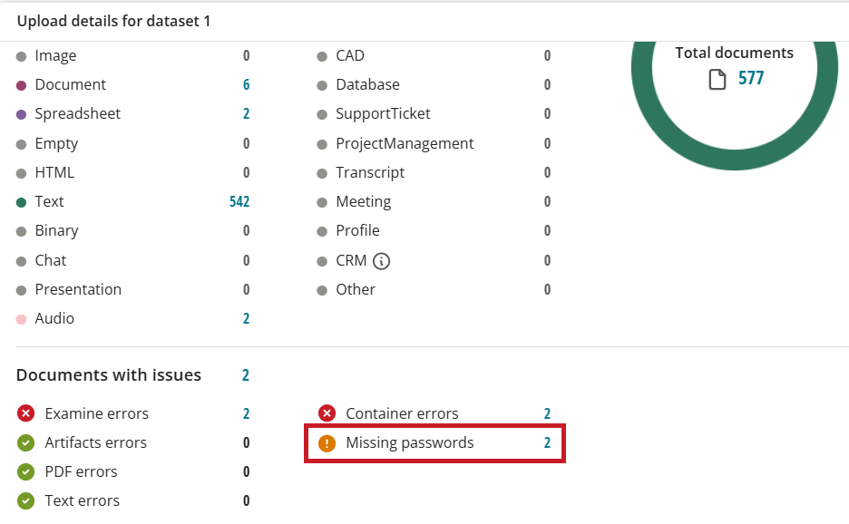
Task: Open the Examine errors count 2
Action: [x=246, y=413]
